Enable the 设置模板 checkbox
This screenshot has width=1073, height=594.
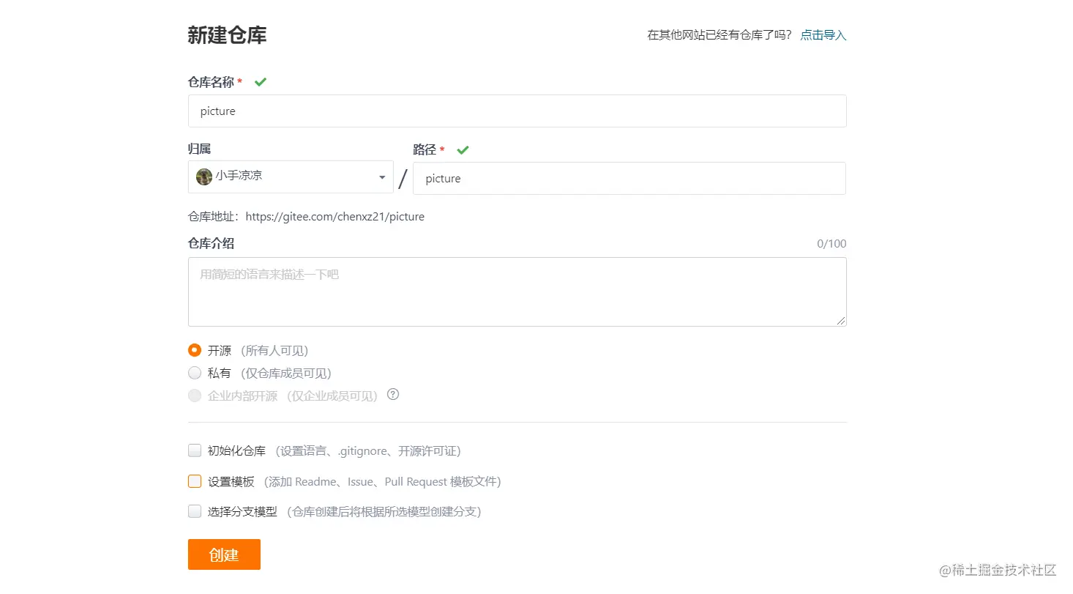point(195,481)
